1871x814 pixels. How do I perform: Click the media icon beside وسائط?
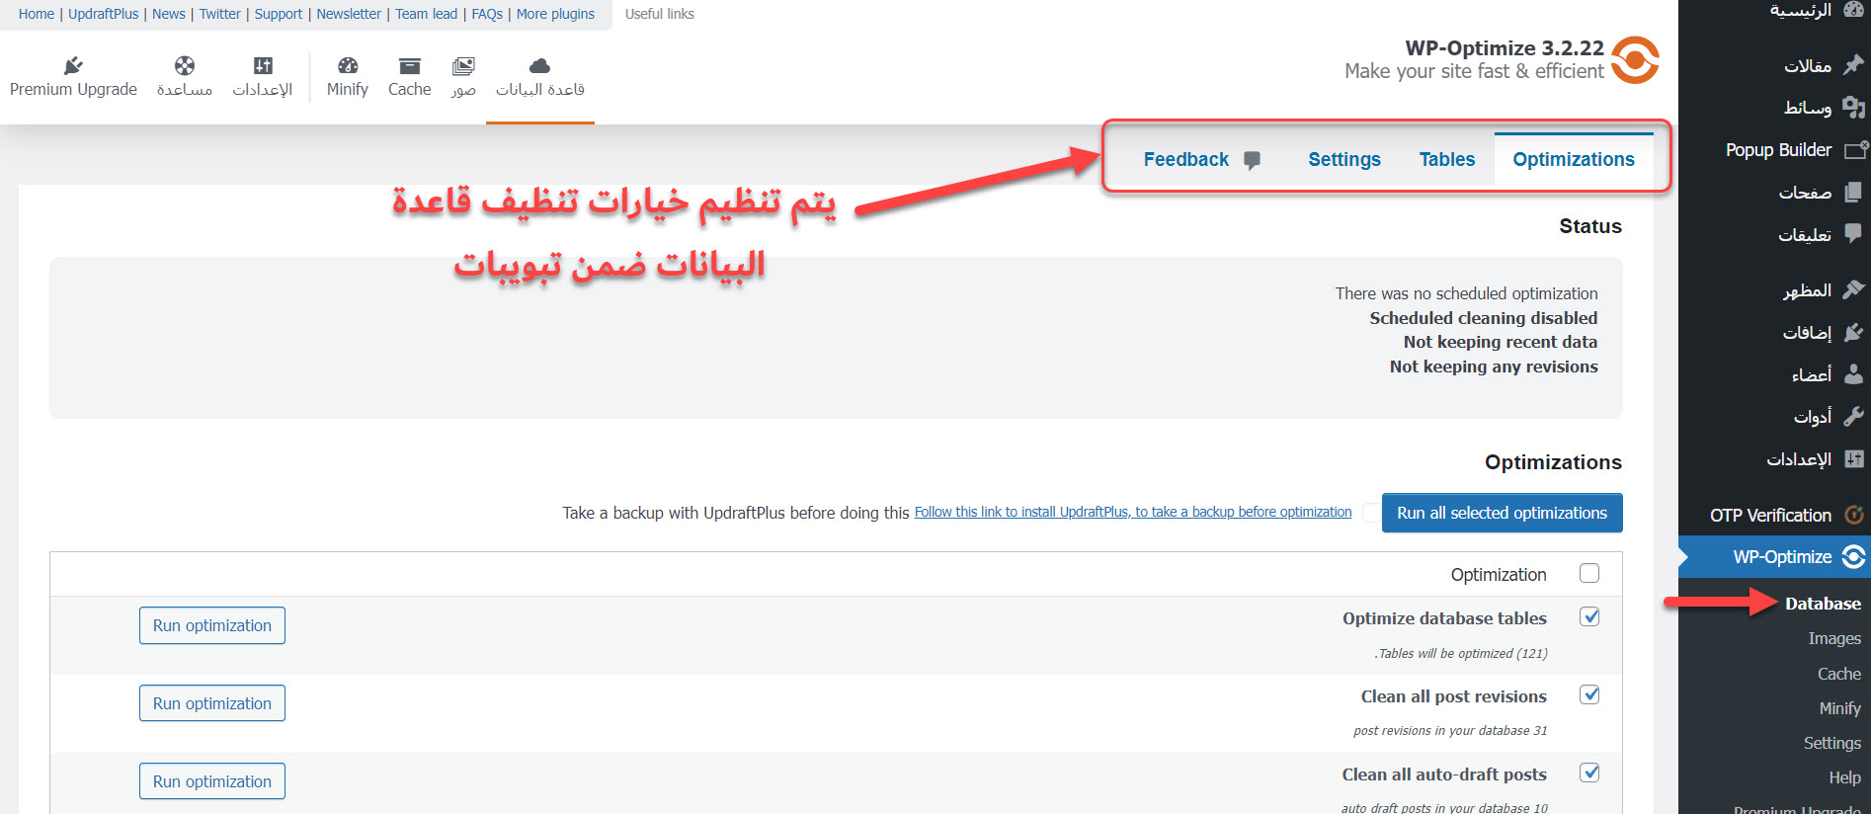point(1853,108)
